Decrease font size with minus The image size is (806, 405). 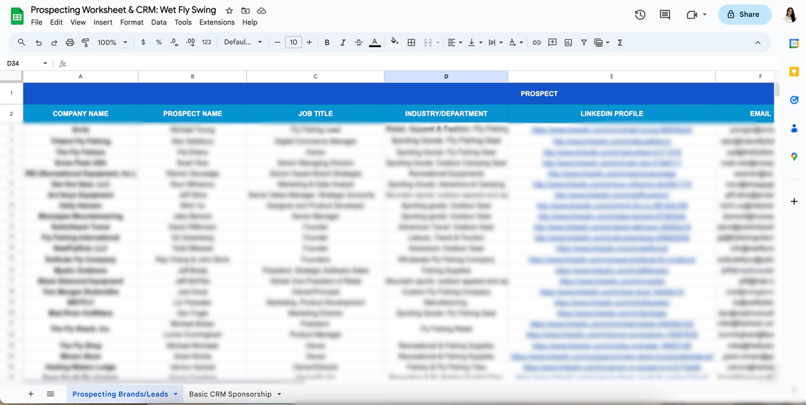pos(278,42)
